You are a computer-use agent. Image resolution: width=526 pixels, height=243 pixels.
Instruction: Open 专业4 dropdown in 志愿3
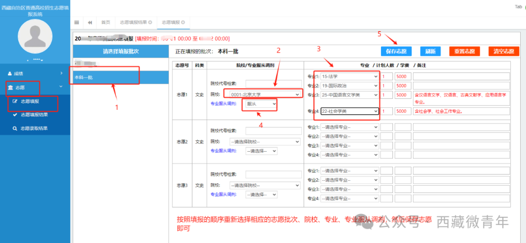(x=350, y=198)
